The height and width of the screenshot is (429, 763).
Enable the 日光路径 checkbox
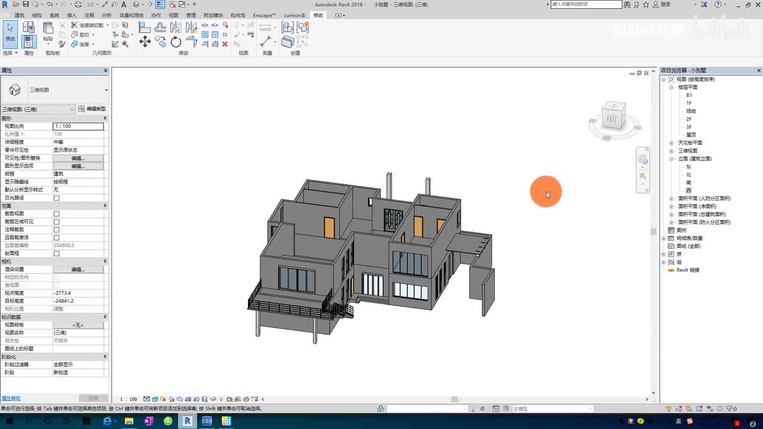pyautogui.click(x=57, y=198)
